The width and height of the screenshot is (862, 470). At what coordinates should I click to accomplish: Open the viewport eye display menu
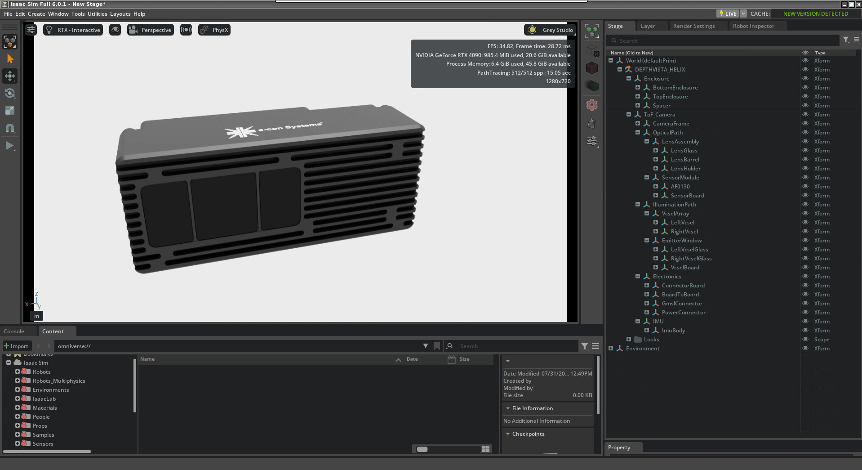click(115, 30)
